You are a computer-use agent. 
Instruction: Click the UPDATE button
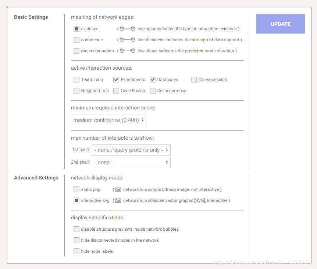[281, 24]
